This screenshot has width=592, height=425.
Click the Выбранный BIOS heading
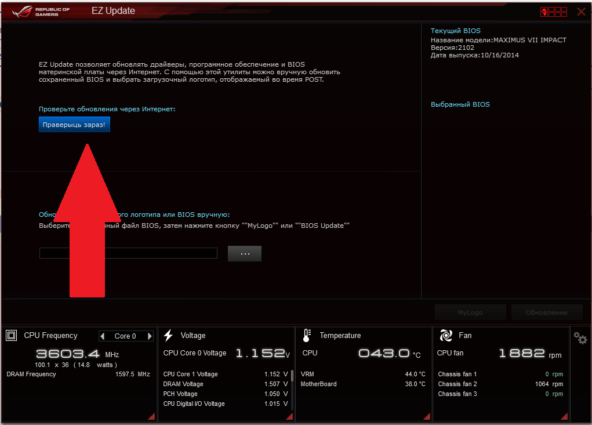click(x=460, y=104)
